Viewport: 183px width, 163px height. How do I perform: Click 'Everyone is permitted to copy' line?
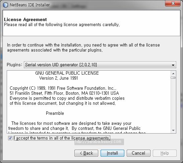click(67, 98)
